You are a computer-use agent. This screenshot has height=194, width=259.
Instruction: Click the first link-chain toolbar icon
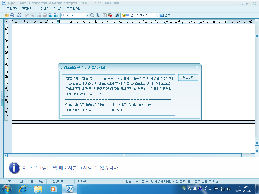click(x=26, y=15)
